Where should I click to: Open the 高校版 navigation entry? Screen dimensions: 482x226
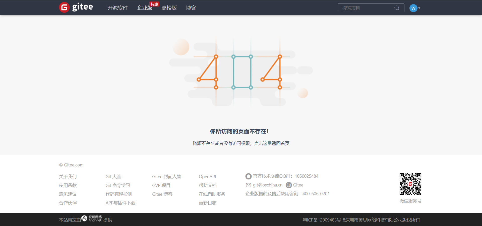[169, 8]
